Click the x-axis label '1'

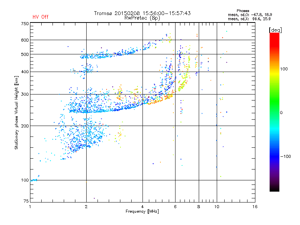point(30,207)
